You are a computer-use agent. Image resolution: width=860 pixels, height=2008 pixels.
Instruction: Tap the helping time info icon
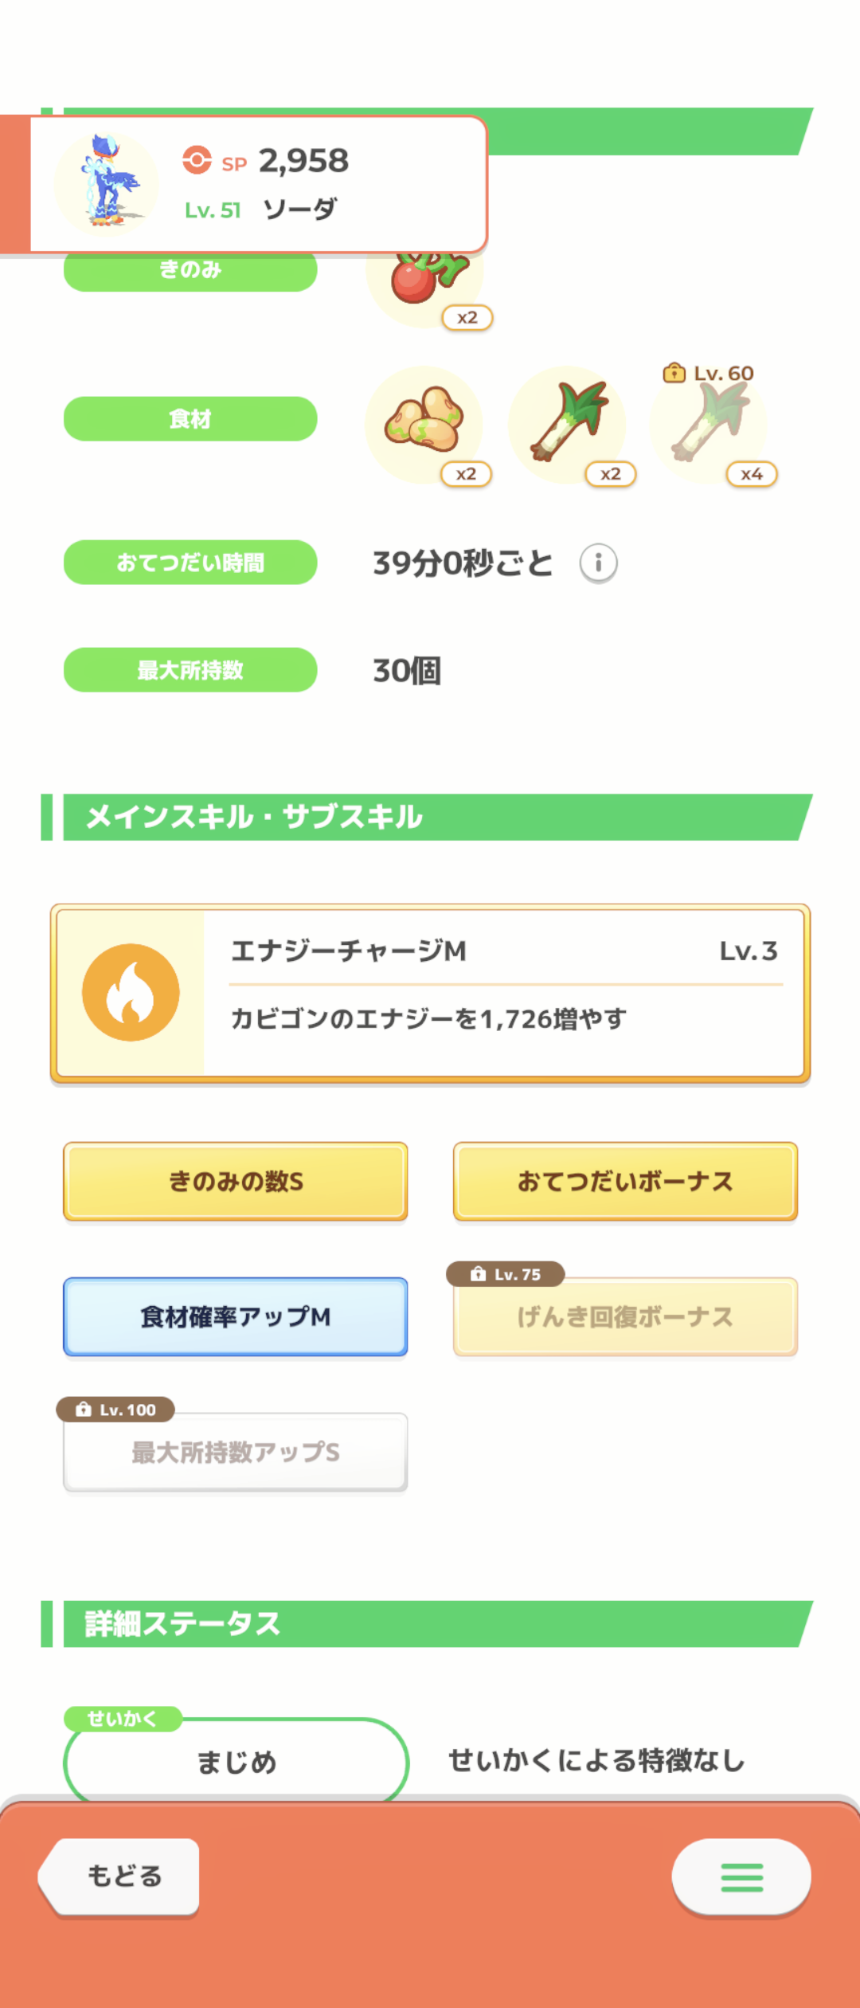(x=598, y=563)
